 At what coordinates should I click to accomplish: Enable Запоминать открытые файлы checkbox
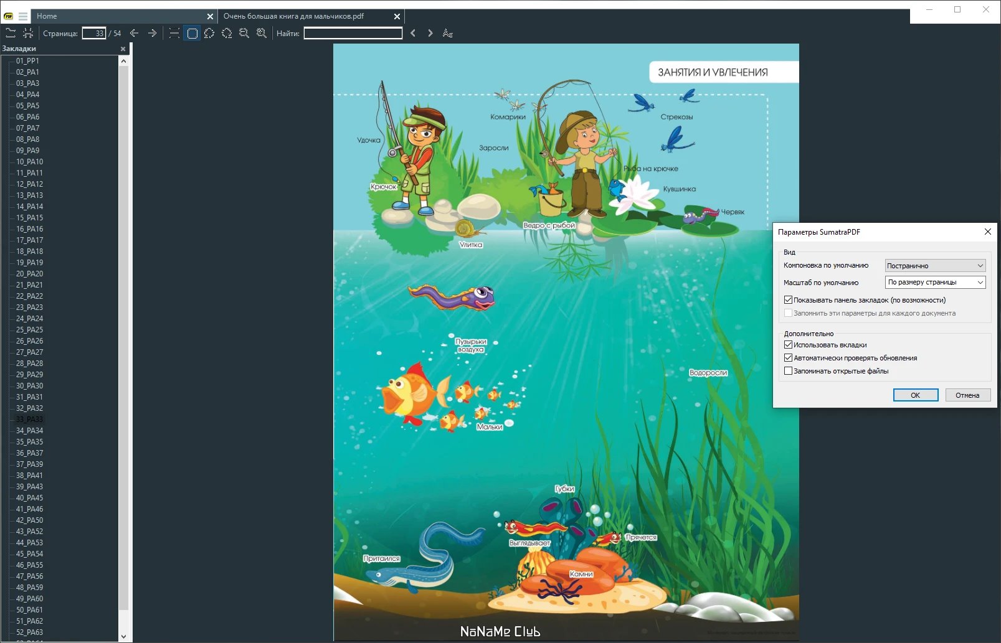point(788,371)
